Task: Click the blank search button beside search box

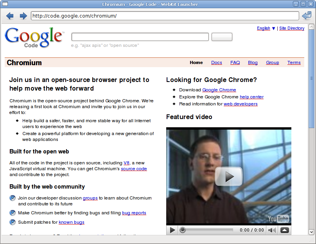Action: (x=222, y=37)
